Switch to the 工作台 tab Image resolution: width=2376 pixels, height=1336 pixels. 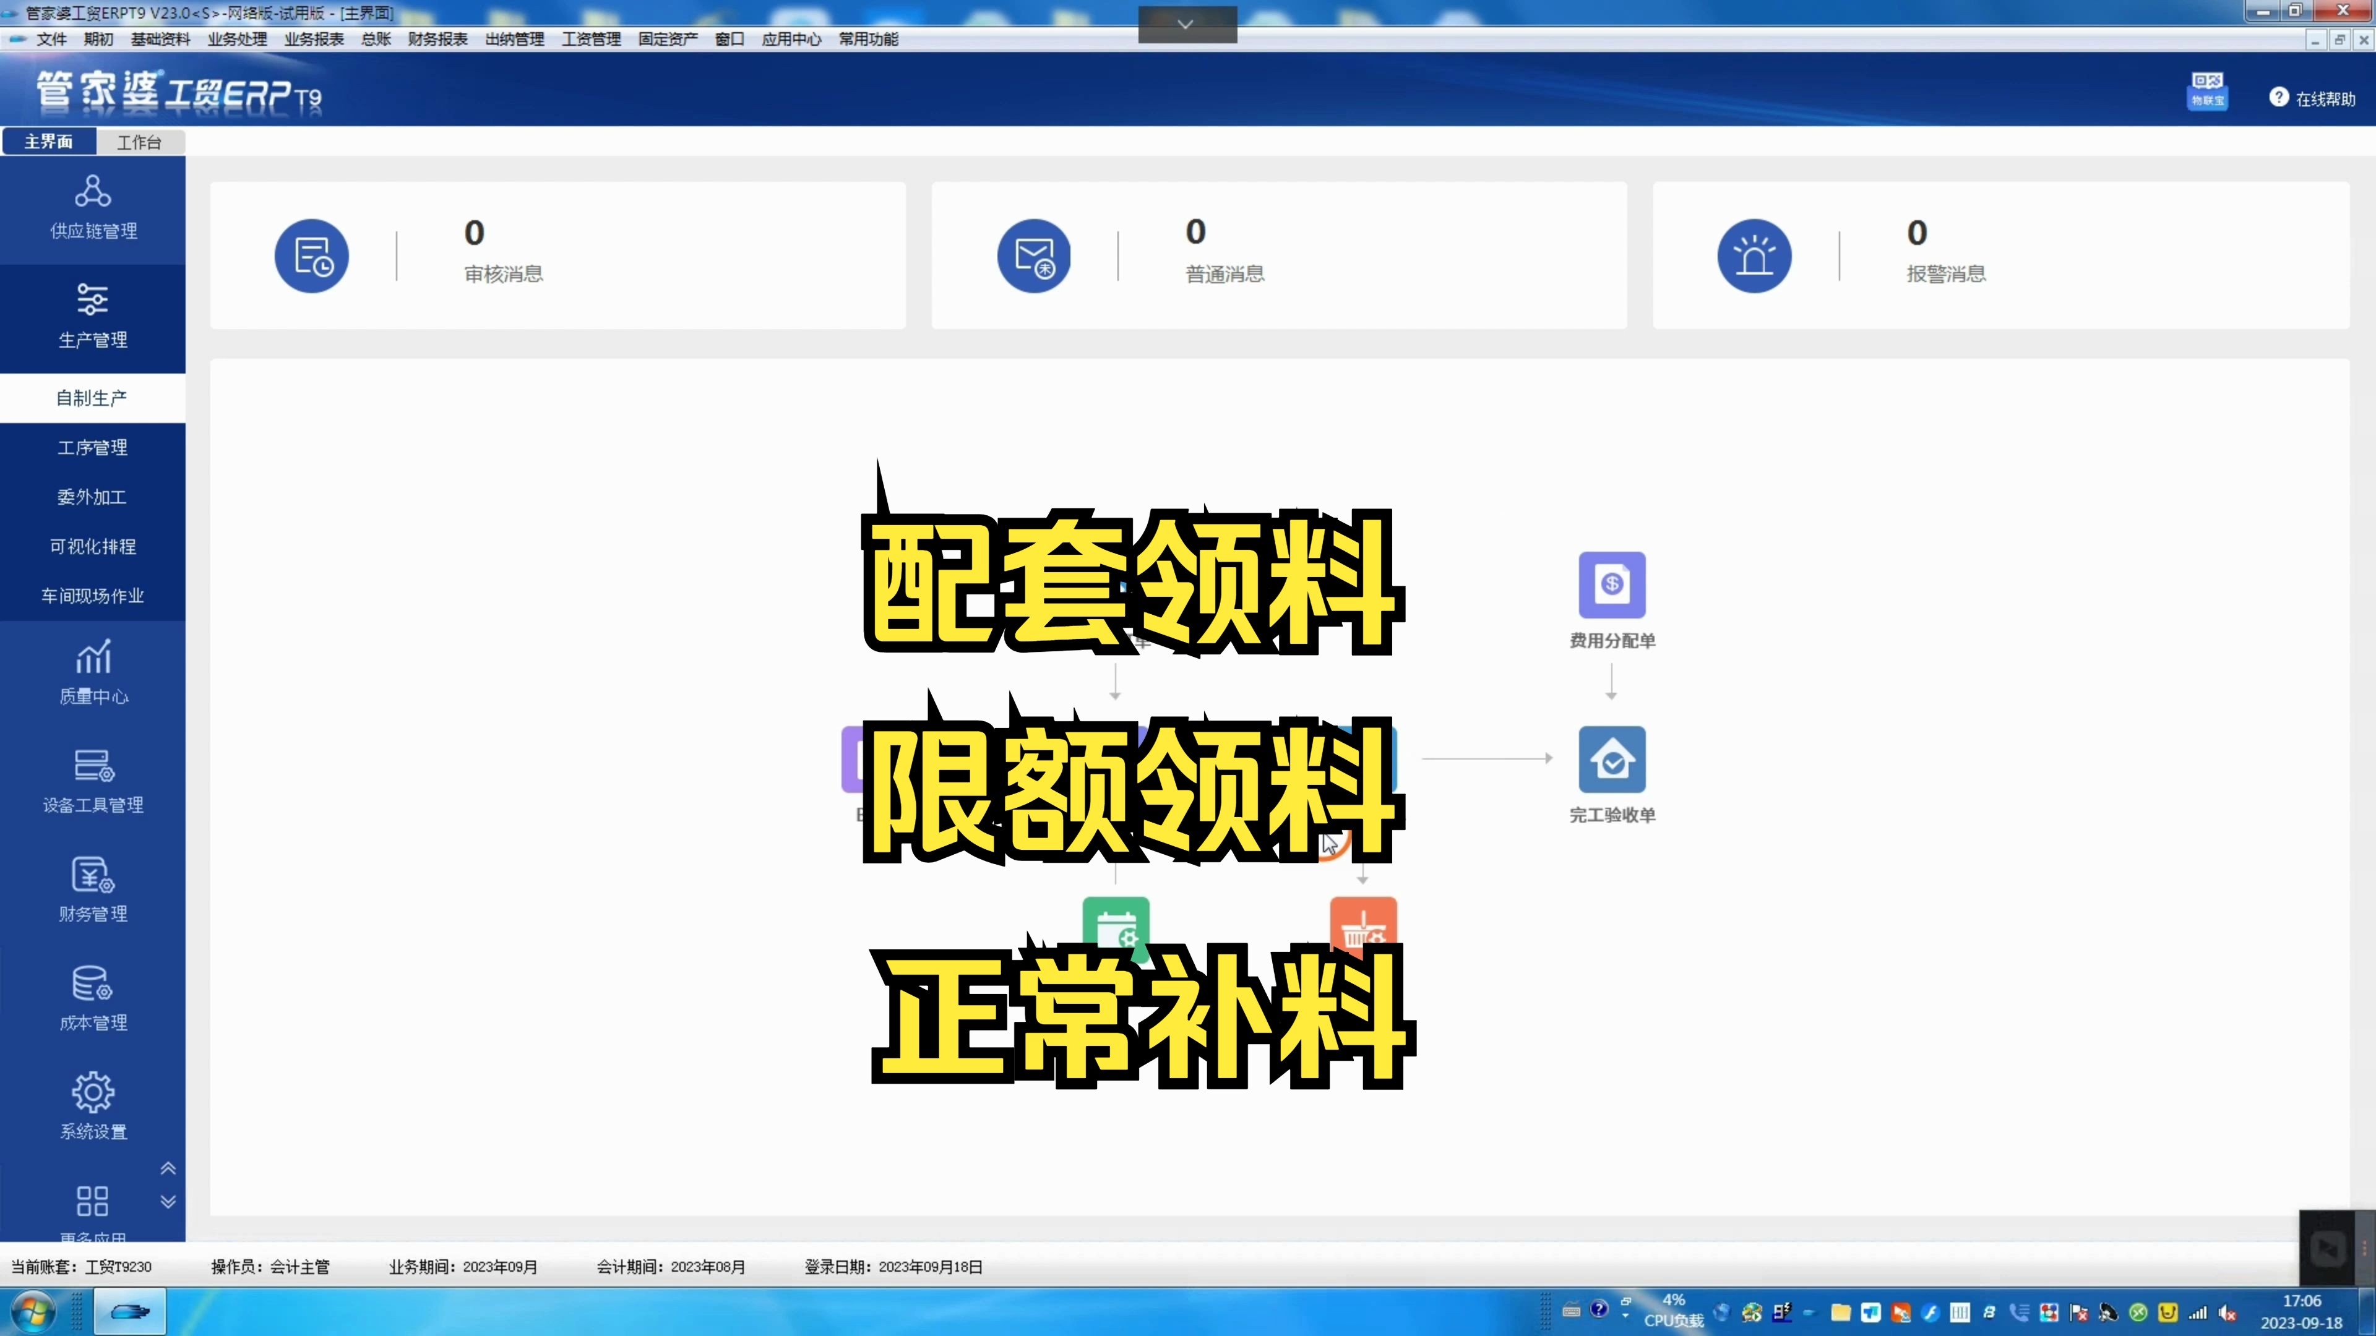click(139, 142)
